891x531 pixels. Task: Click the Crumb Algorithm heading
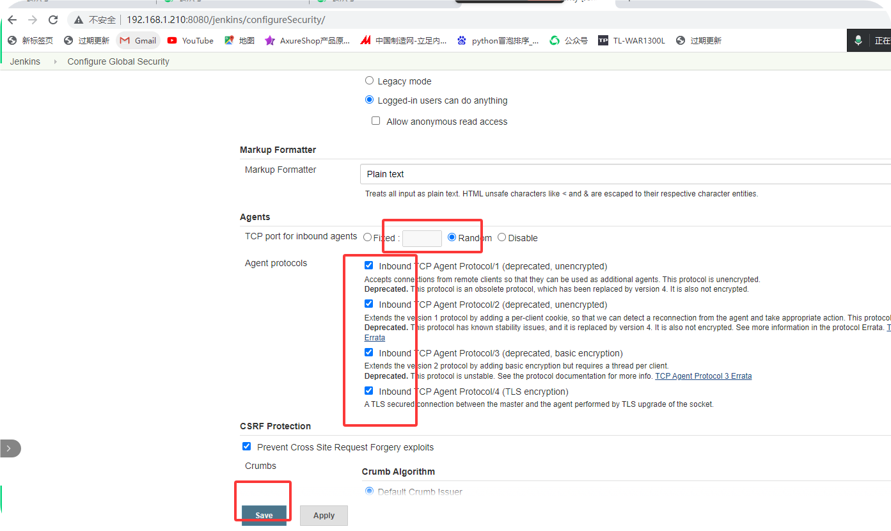(398, 472)
